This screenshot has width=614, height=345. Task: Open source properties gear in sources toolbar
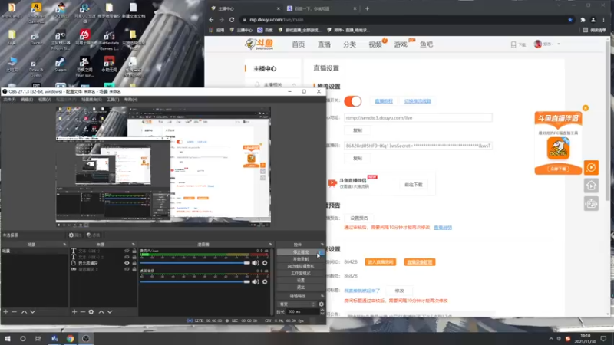tap(91, 312)
